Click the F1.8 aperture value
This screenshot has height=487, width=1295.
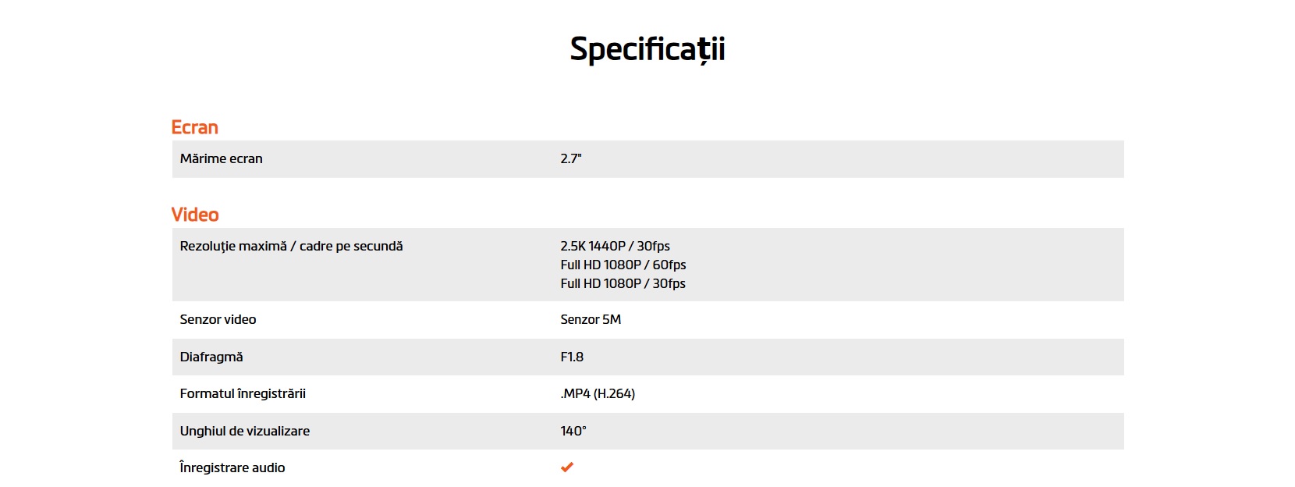pyautogui.click(x=572, y=357)
